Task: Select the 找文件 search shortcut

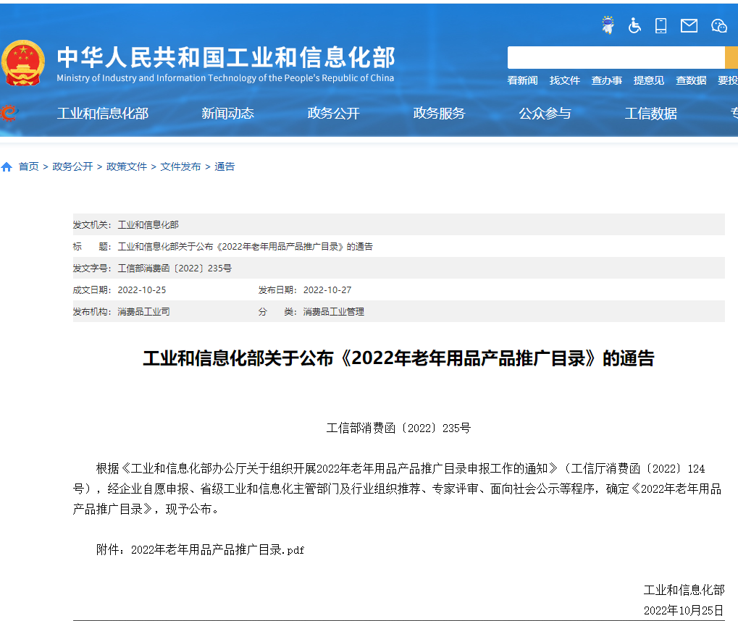Action: pyautogui.click(x=564, y=80)
